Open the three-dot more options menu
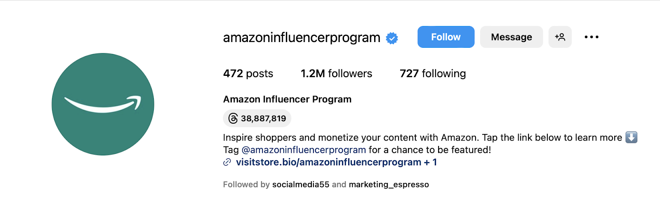Screen dimensions: 660x216 [591, 37]
